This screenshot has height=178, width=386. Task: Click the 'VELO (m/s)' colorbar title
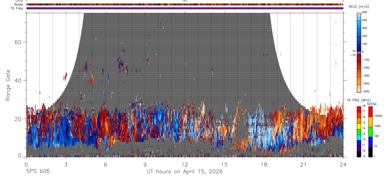(x=359, y=7)
